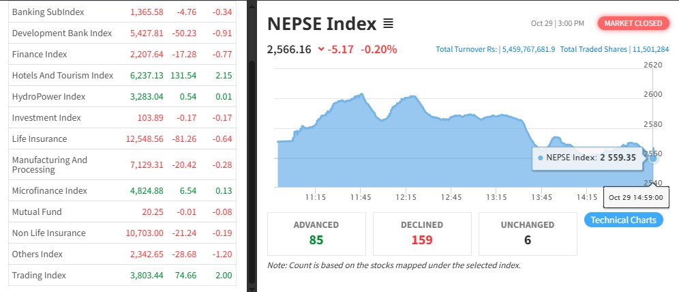Click the ADVANCED count box
The width and height of the screenshot is (679, 292).
pyautogui.click(x=316, y=233)
